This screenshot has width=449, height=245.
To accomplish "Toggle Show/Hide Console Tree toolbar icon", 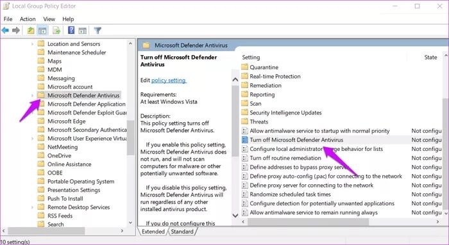I will tap(42, 30).
